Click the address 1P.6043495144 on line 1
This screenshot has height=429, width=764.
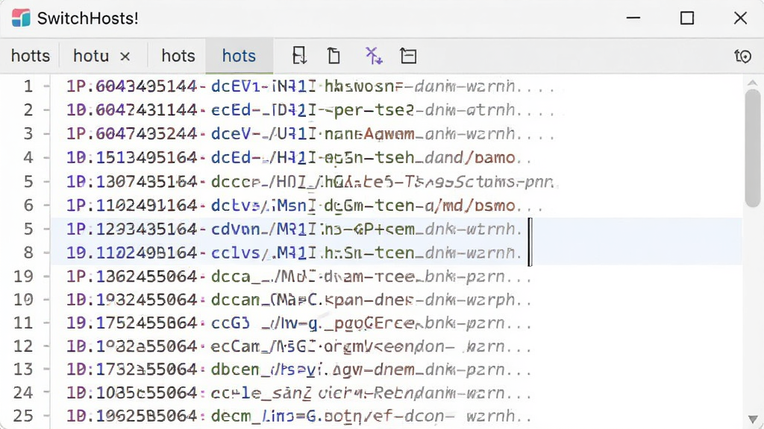[131, 86]
